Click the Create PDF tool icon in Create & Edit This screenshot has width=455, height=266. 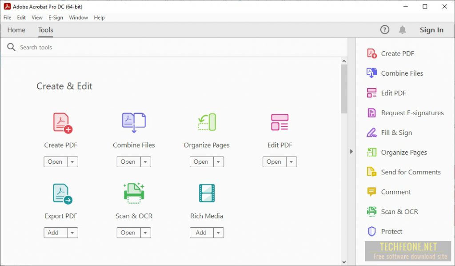[63, 123]
